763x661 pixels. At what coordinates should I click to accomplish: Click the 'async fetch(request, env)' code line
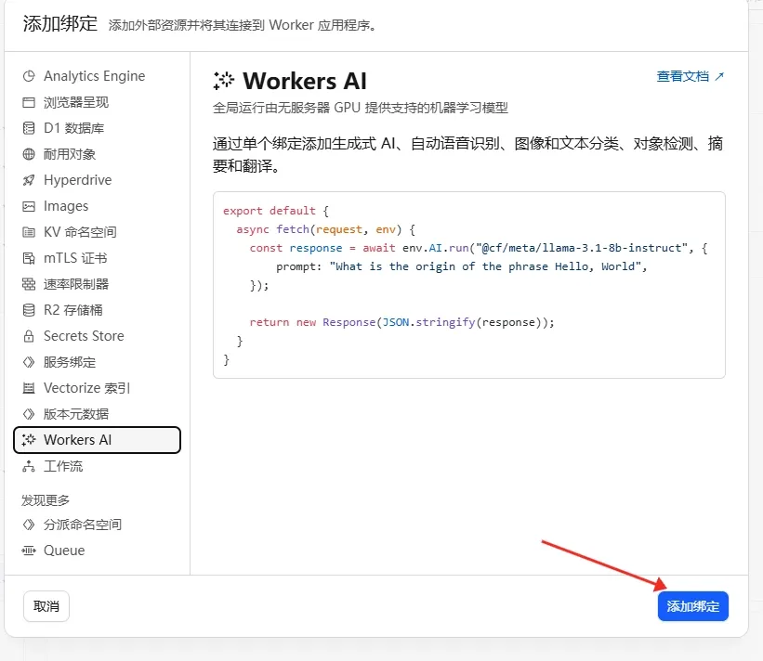coord(325,229)
